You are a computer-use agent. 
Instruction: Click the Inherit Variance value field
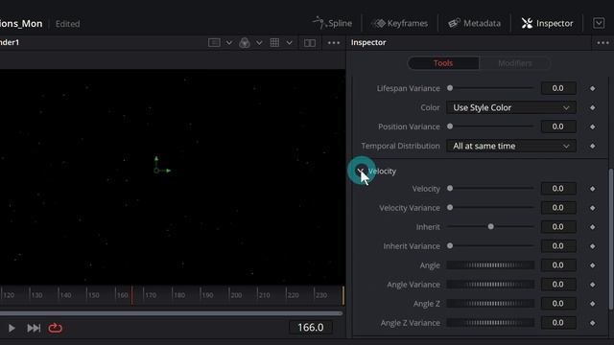[558, 246]
